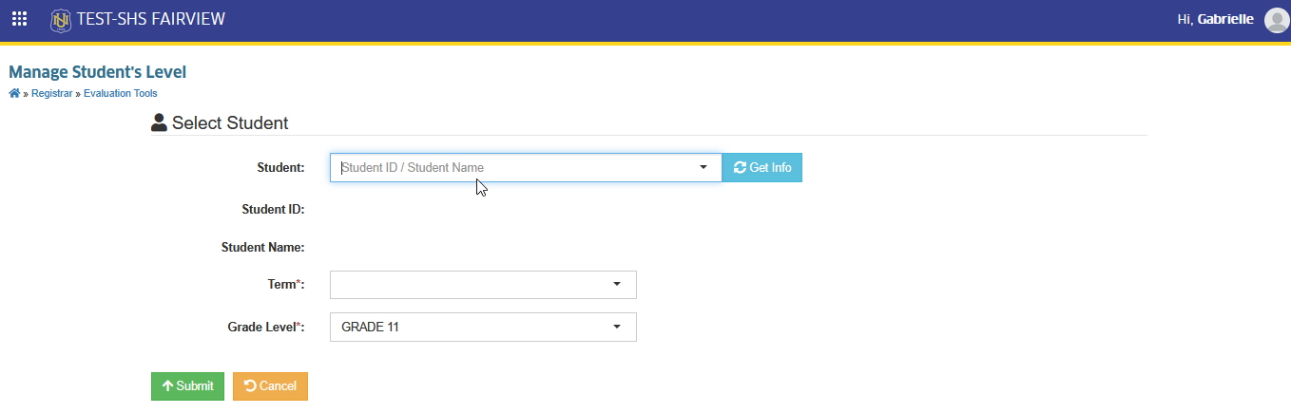Click the Student Name label
1291x413 pixels.
point(262,248)
